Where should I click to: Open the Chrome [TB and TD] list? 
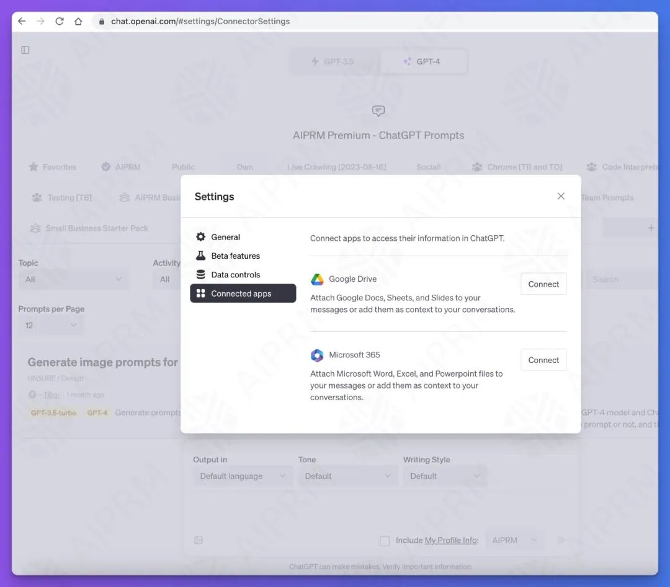tap(517, 167)
